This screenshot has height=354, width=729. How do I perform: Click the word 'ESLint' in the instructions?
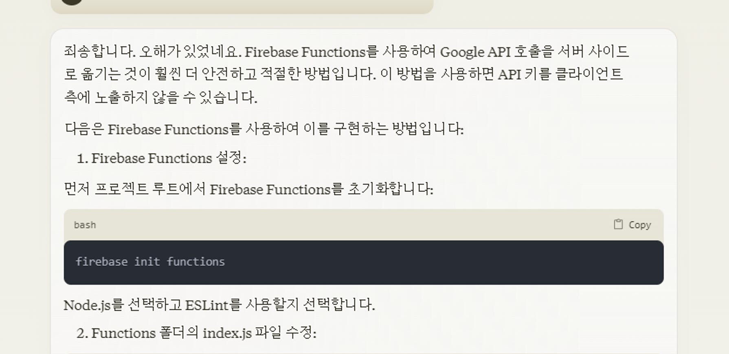206,305
